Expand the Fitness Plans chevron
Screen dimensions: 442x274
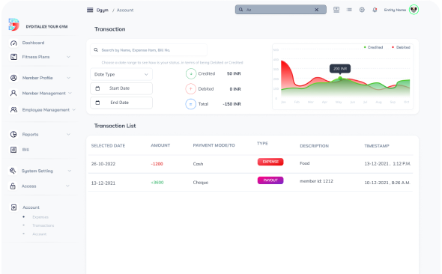coord(68,57)
